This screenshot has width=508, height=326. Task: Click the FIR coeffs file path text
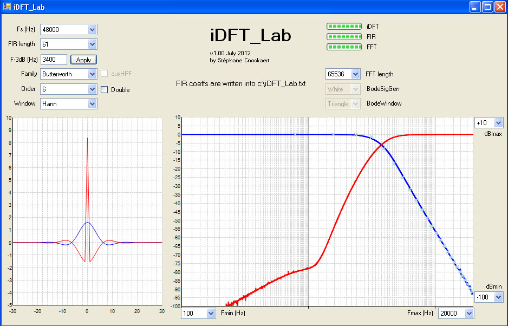pyautogui.click(x=240, y=83)
